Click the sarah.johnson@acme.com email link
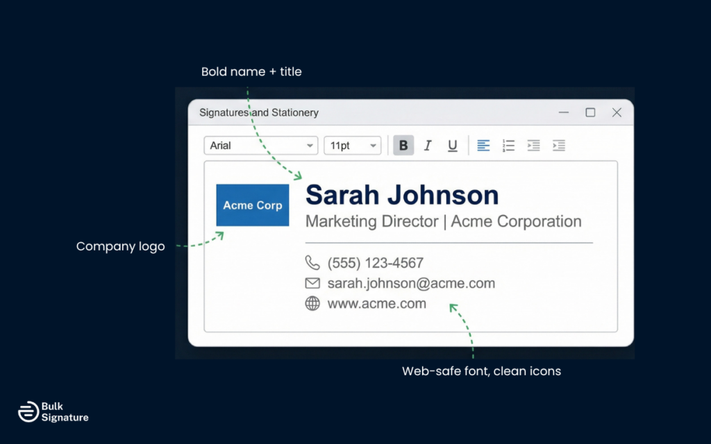 410,283
